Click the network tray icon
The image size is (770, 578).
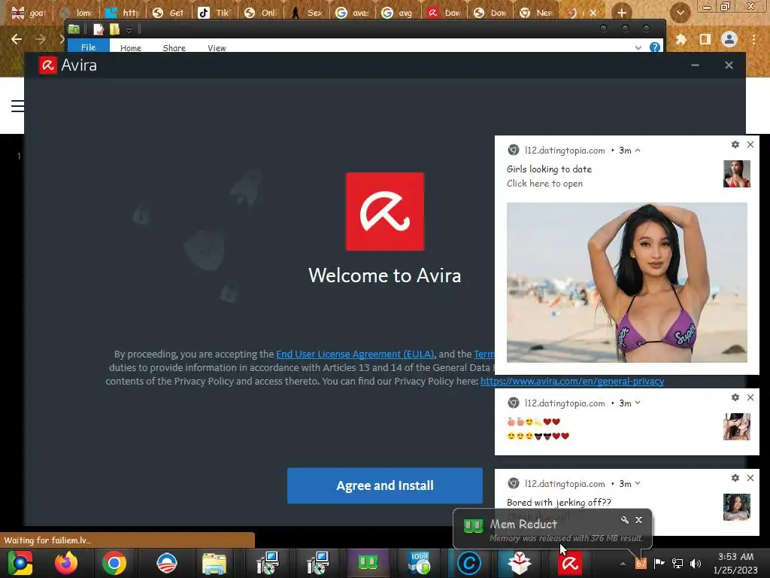click(x=678, y=563)
